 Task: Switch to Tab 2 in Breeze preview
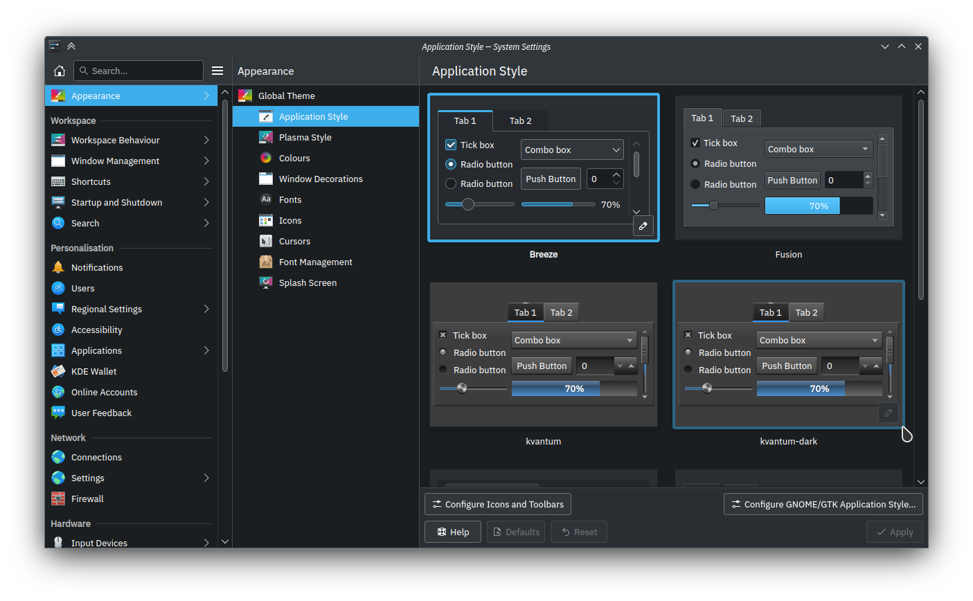[521, 121]
